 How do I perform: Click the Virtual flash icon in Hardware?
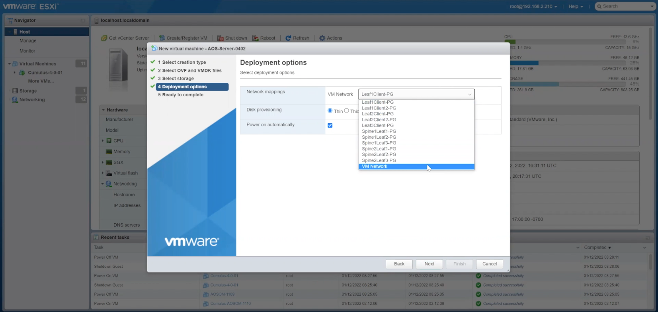tap(109, 173)
